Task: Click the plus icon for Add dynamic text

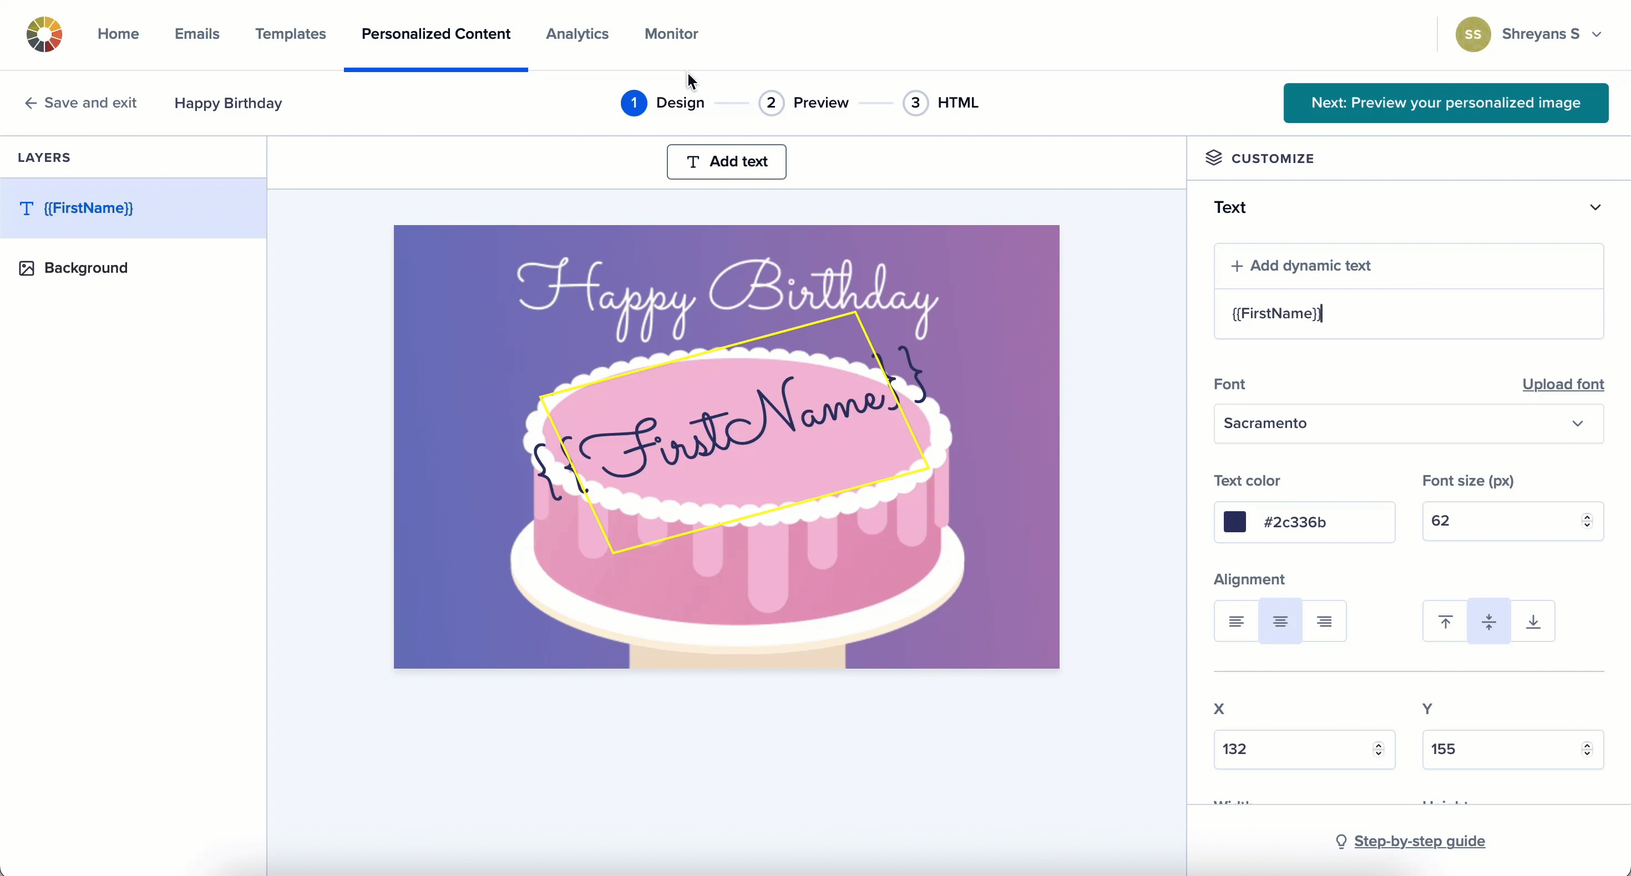Action: click(1236, 266)
